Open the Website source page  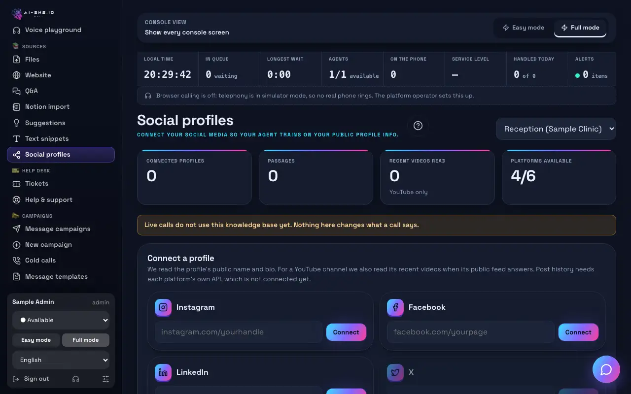(61, 75)
